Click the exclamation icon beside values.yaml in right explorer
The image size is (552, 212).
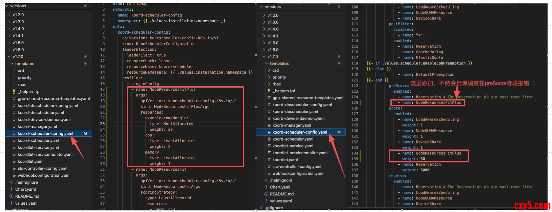[266, 201]
